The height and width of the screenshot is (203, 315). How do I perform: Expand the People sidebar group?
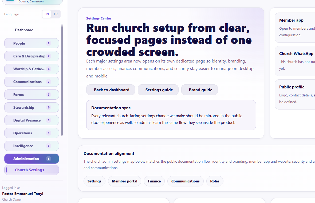point(31,43)
